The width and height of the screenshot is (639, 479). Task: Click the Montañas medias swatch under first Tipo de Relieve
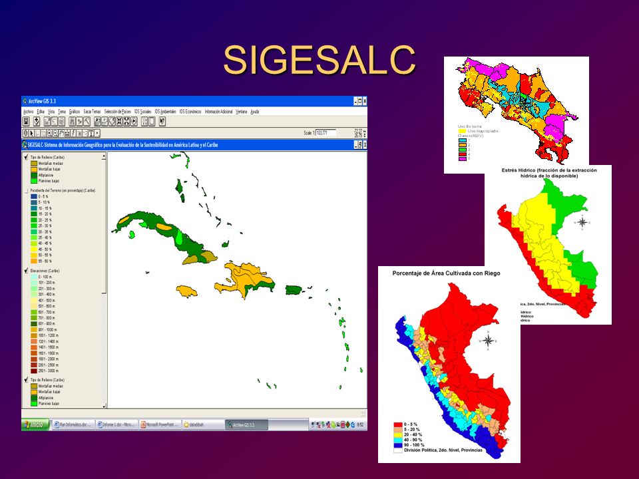(x=34, y=164)
